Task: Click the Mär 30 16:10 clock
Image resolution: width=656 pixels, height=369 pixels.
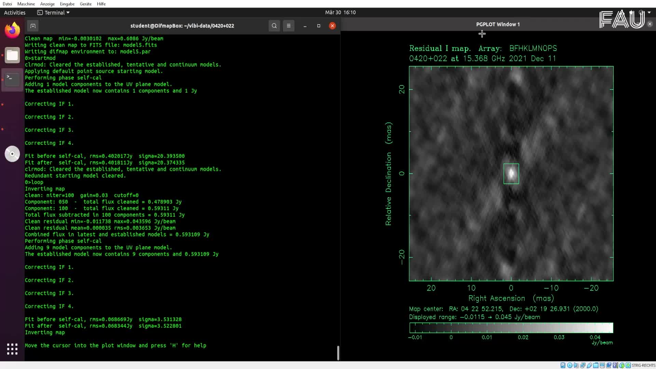Action: point(340,12)
